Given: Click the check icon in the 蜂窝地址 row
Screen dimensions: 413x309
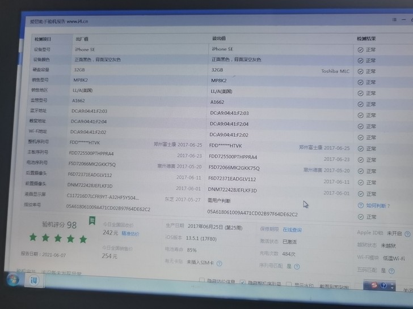Looking at the screenshot, I should tap(360, 127).
